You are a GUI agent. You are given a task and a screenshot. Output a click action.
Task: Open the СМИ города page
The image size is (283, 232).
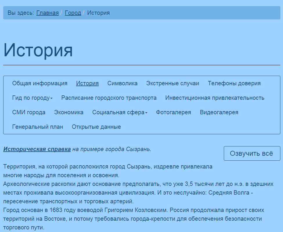click(29, 113)
